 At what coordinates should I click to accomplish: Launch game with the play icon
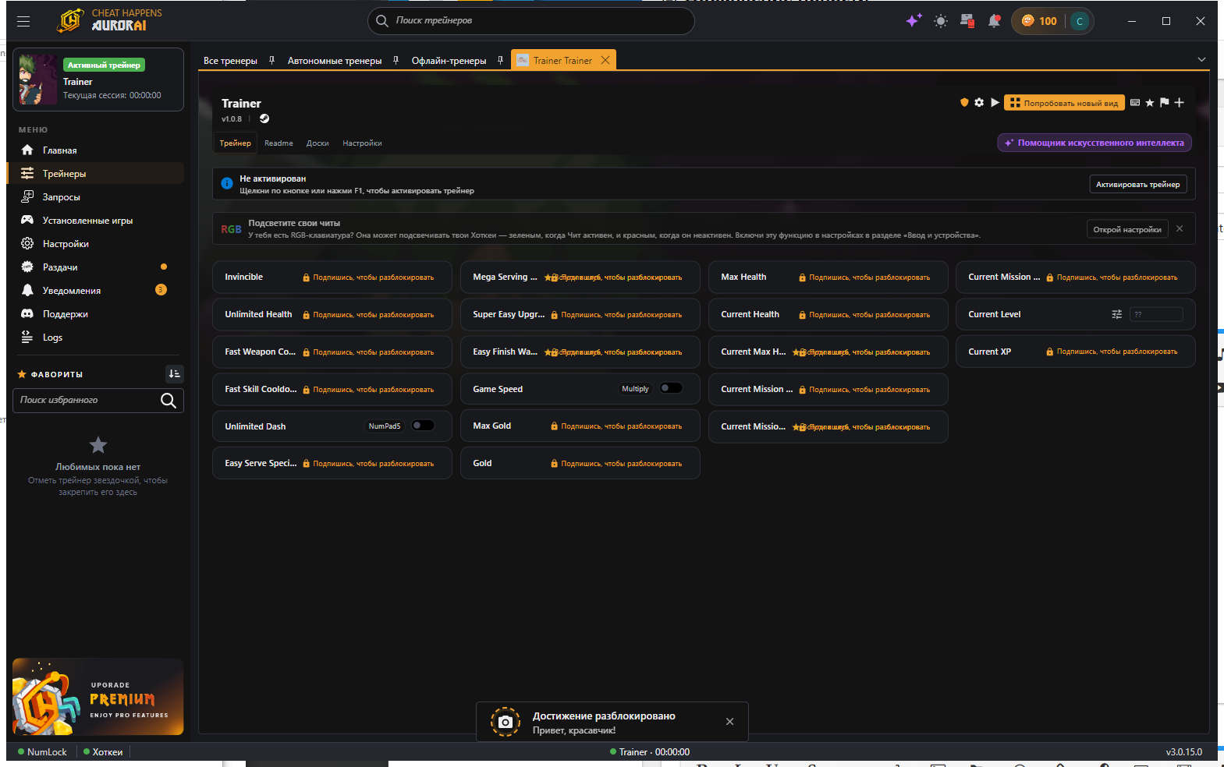995,102
